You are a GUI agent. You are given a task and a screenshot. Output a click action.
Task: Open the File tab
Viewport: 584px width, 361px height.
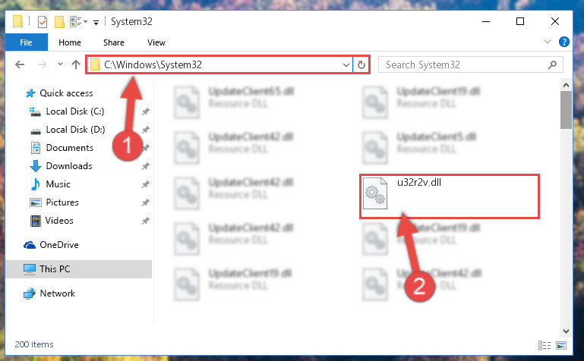(x=26, y=42)
